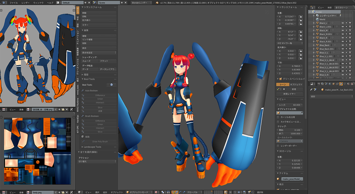This screenshot has width=355, height=194.
Task: Click the modifiers wrench properties tab icon
Action: 341,84
